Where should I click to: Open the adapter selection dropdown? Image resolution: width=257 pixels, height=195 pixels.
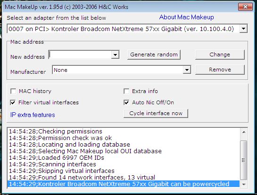pyautogui.click(x=243, y=29)
